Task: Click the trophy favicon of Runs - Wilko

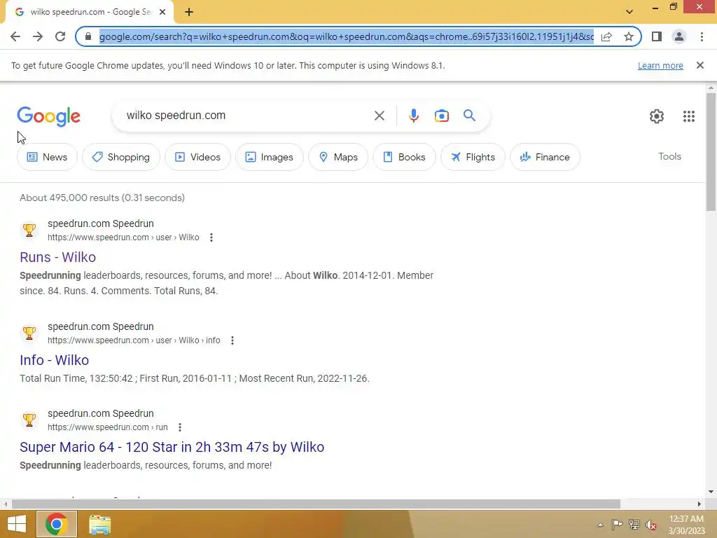Action: pyautogui.click(x=29, y=230)
